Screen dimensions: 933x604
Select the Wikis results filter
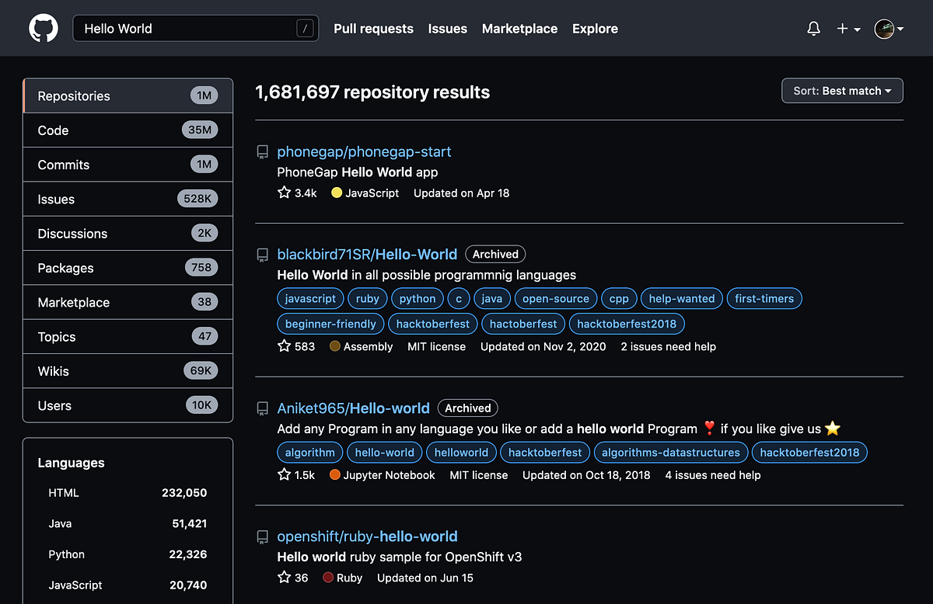tap(128, 371)
